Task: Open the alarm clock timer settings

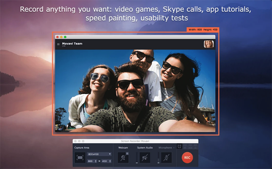Action: coord(180,146)
